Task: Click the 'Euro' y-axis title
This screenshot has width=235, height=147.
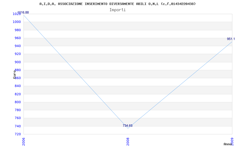Action: coord(14,74)
